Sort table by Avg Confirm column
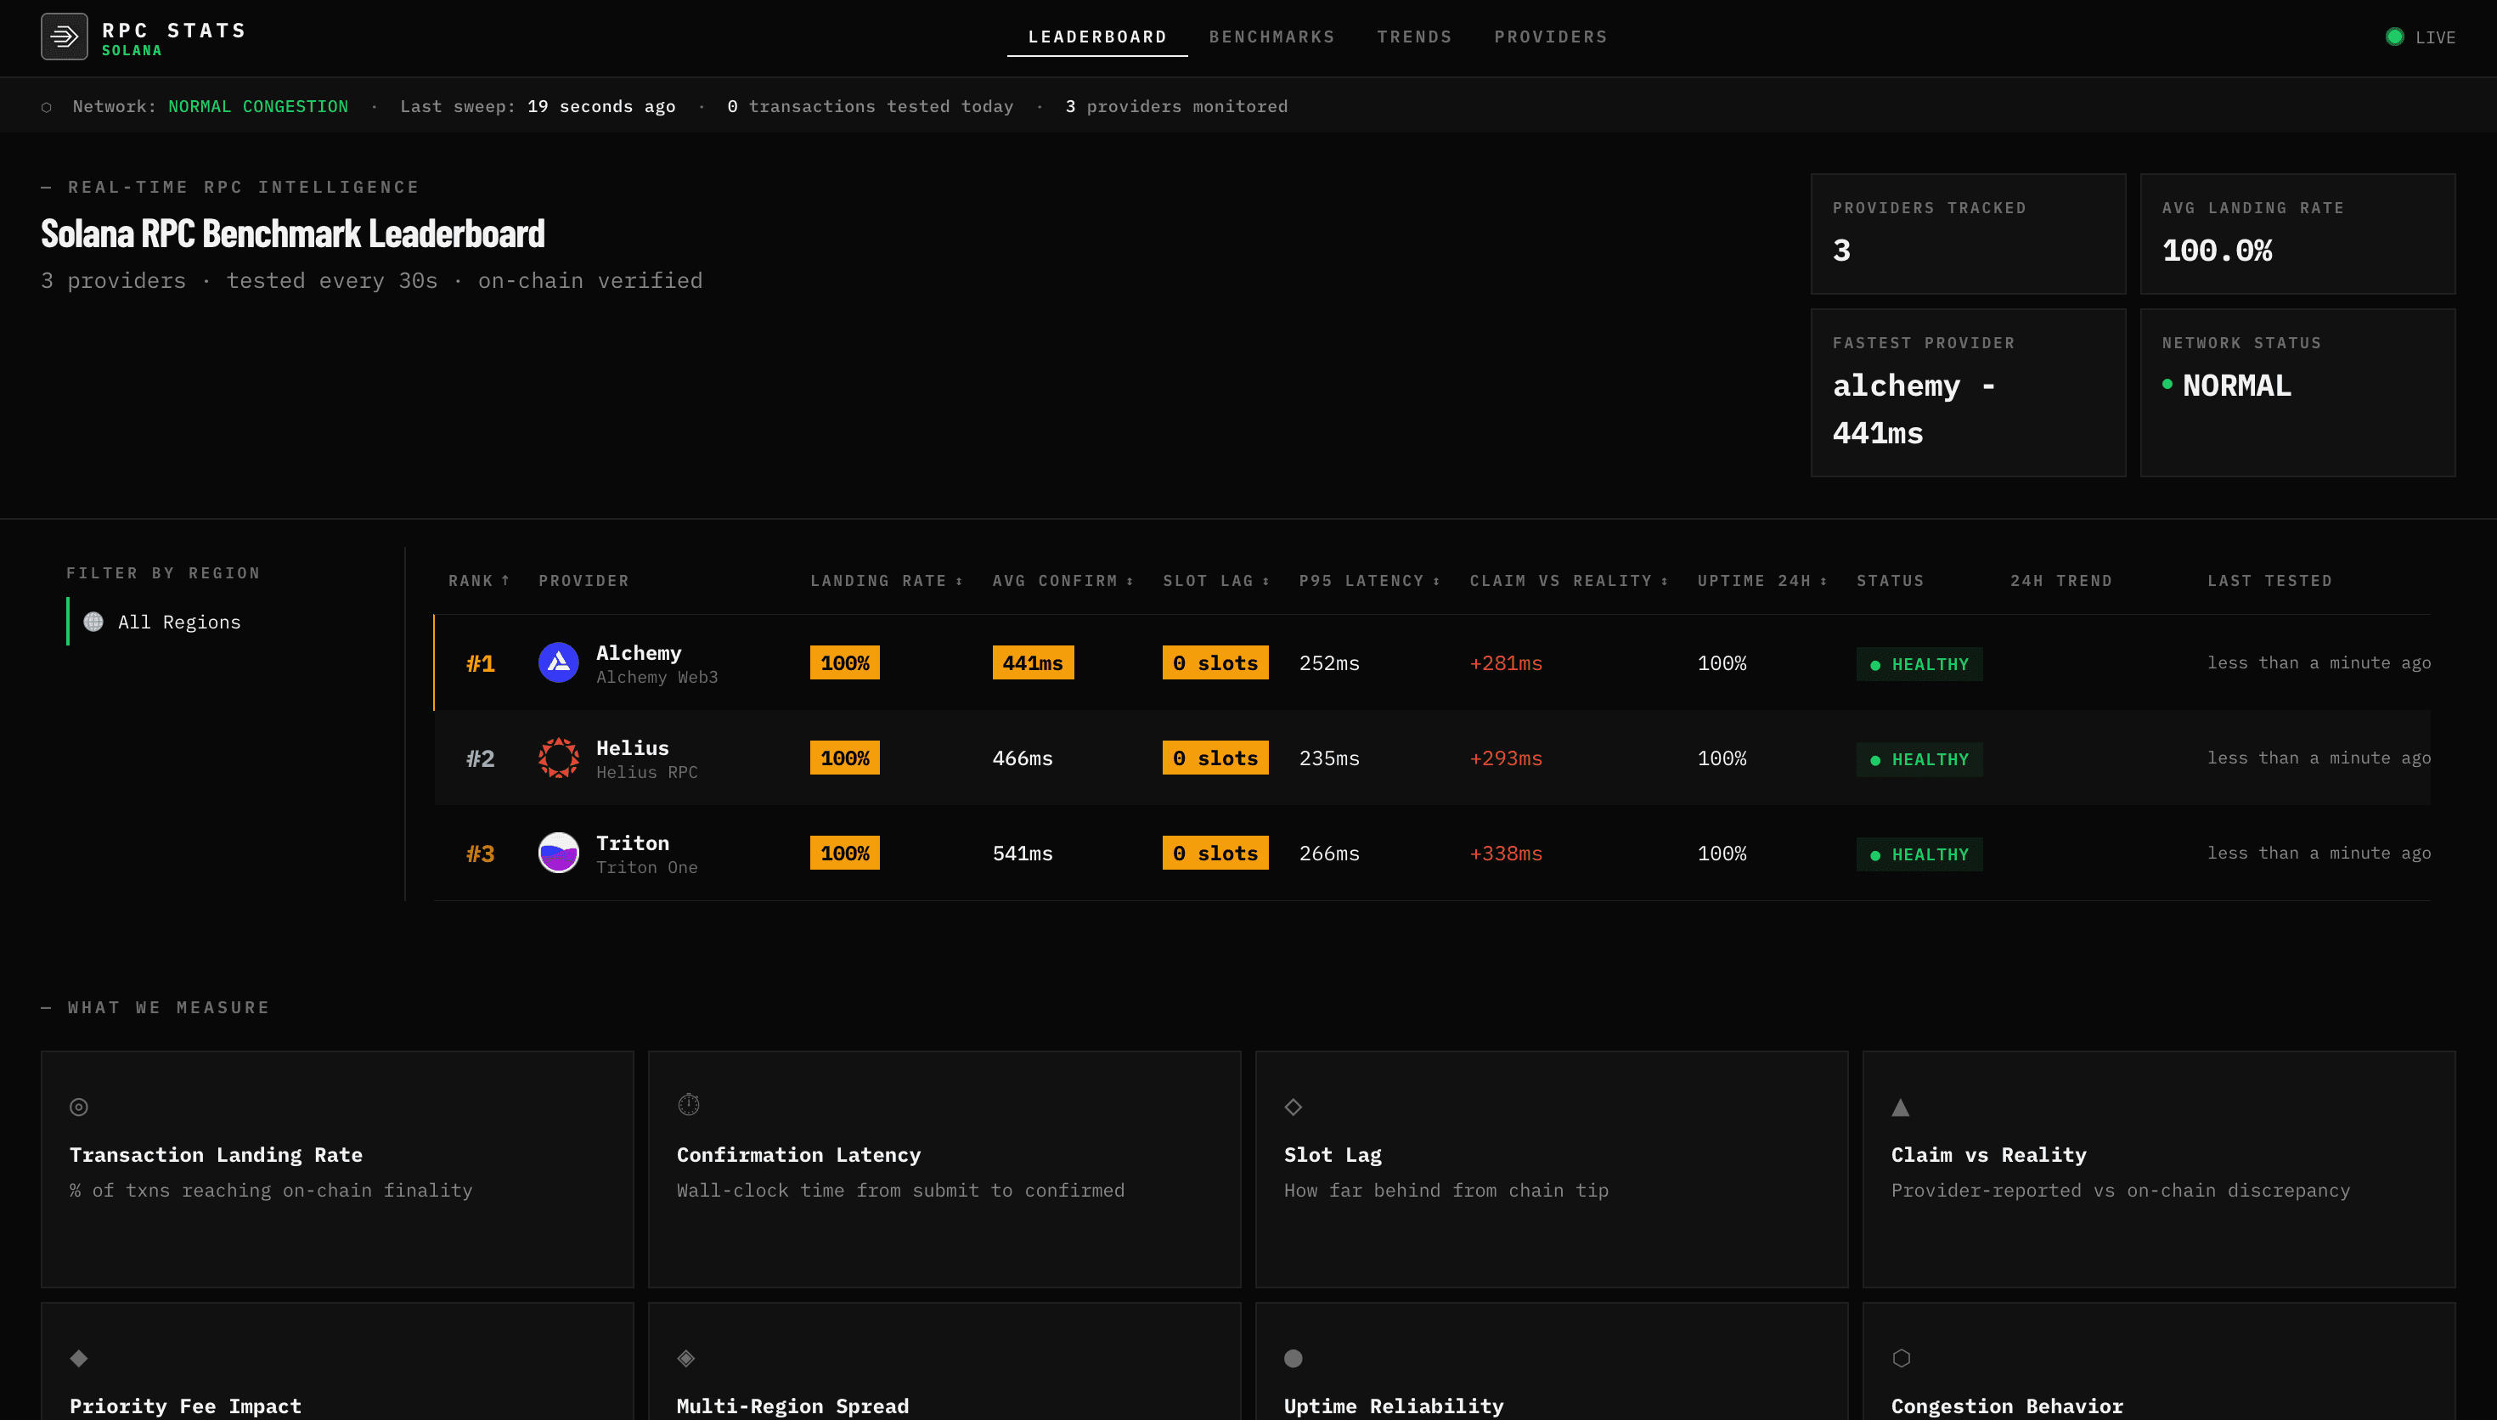This screenshot has width=2497, height=1420. [1062, 581]
